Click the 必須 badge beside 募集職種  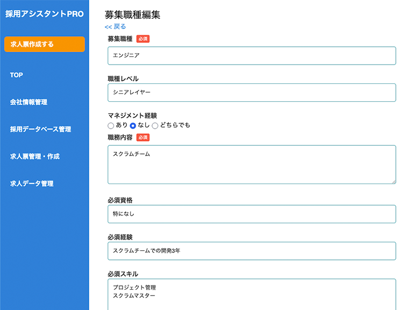click(x=143, y=39)
